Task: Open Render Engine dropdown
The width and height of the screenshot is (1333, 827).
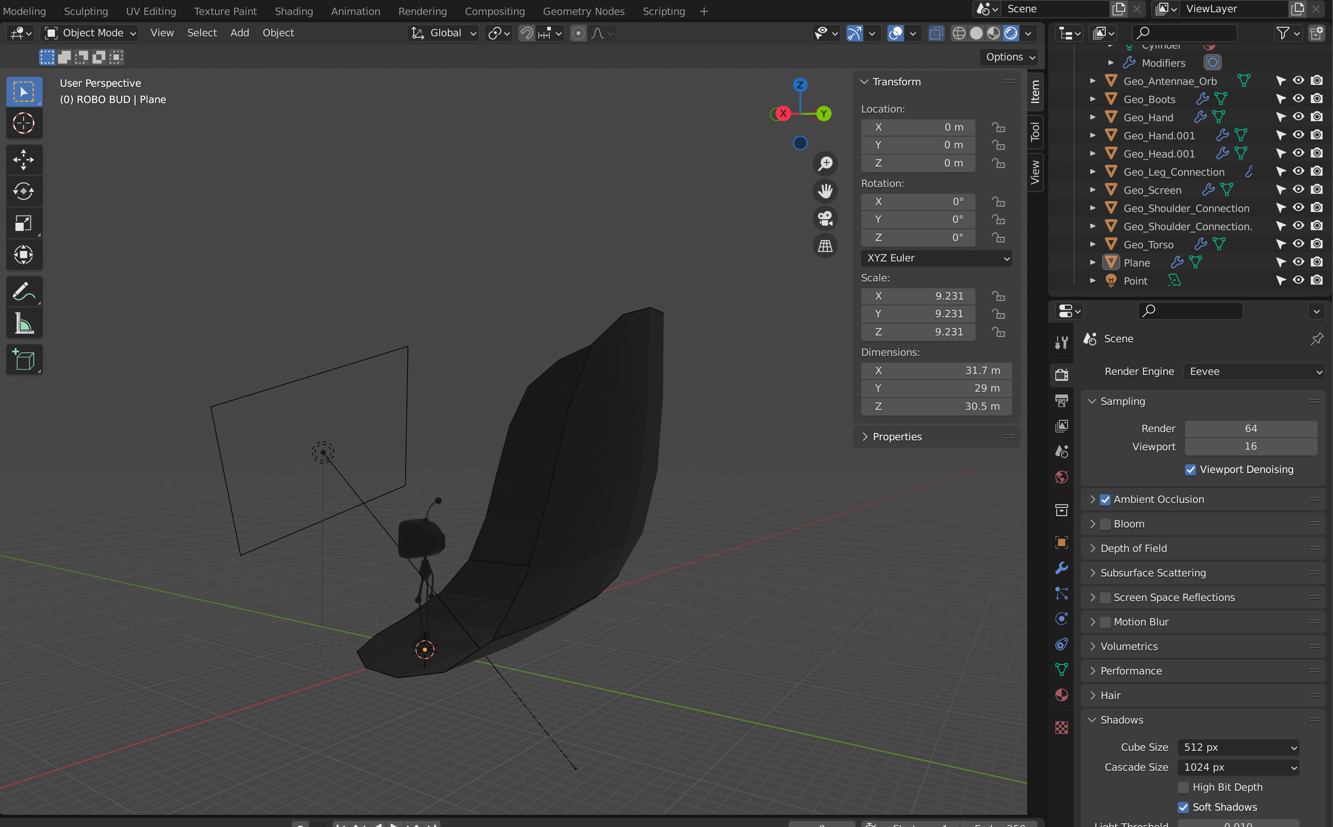Action: click(1254, 371)
